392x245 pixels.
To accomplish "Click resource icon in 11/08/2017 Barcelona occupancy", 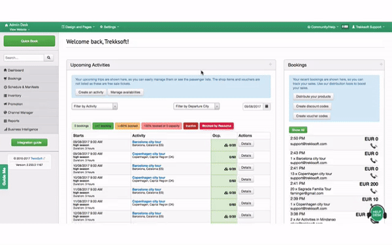I will coord(226,193).
